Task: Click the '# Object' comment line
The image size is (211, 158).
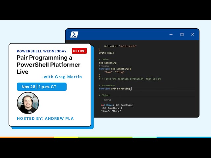Action: click(105, 95)
